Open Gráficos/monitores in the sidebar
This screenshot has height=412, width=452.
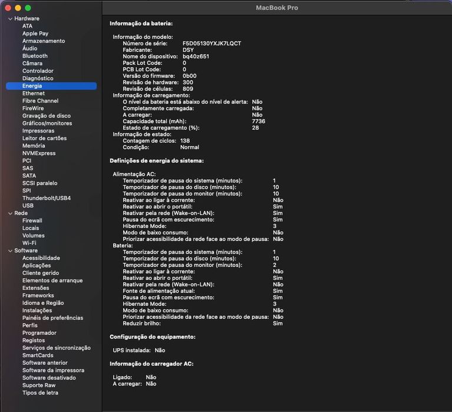(x=47, y=123)
